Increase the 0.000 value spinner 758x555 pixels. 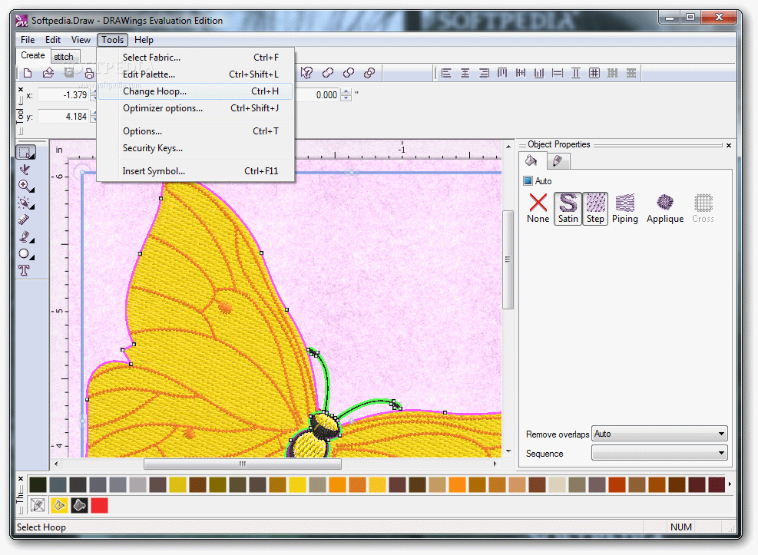point(346,91)
